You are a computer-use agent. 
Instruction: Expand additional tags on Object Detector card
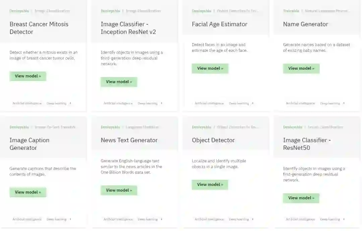point(253,219)
